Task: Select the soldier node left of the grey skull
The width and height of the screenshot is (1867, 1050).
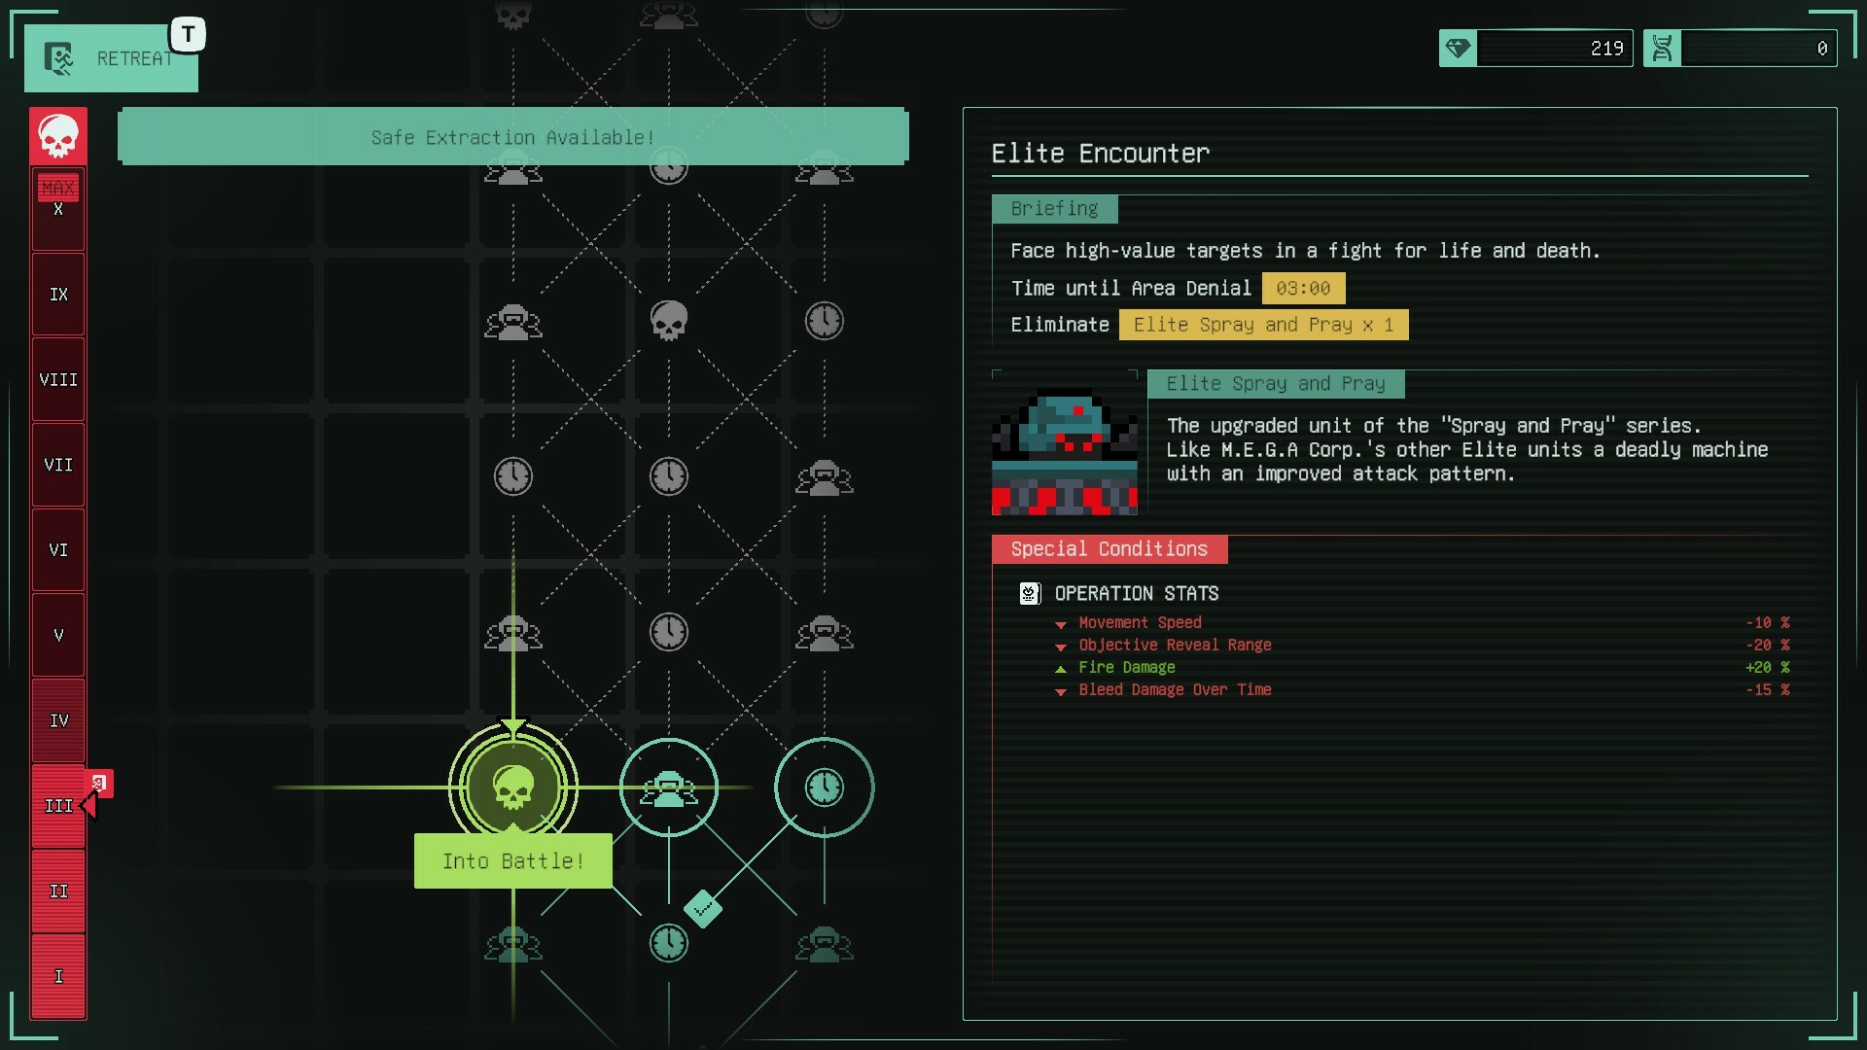Action: tap(513, 322)
